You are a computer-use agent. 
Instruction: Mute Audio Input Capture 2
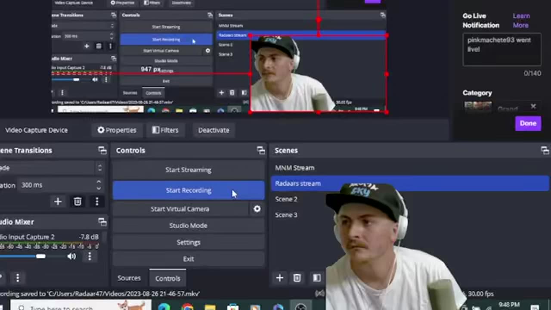(x=71, y=257)
